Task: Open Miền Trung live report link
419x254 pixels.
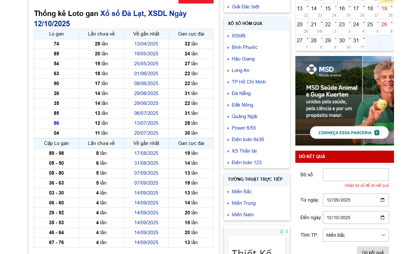Action: click(x=243, y=203)
